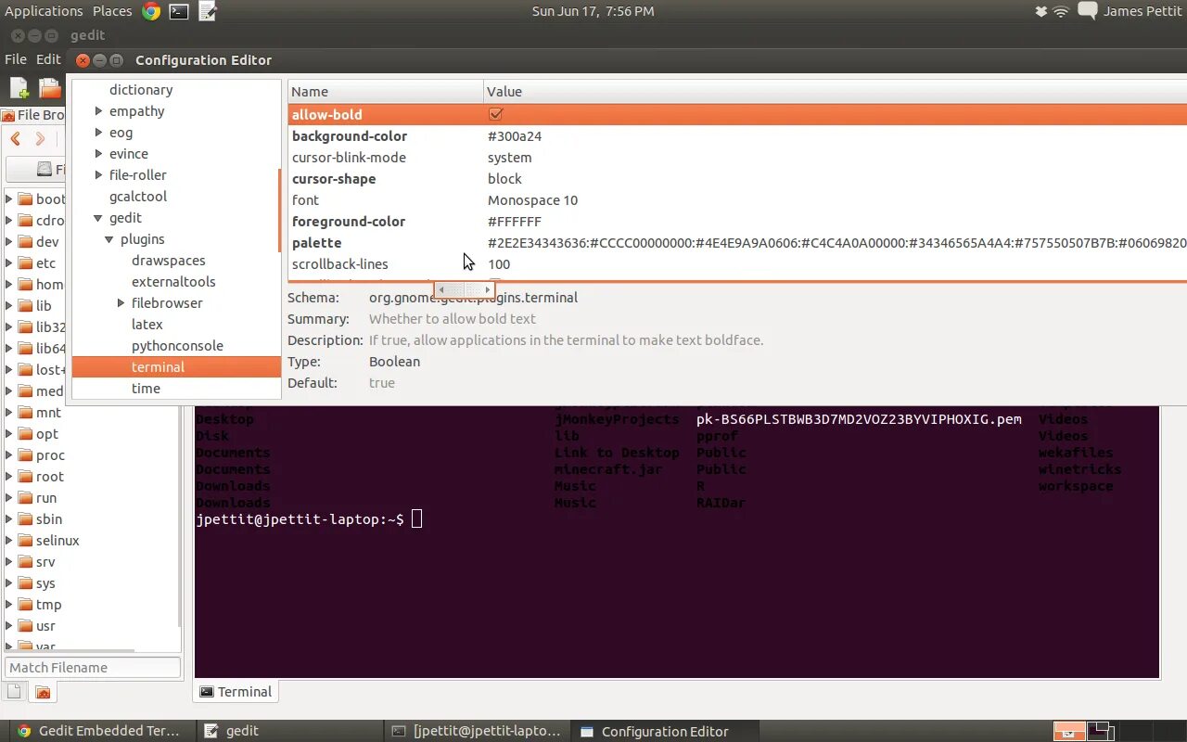
Task: Expand the evince tree node
Action: [99, 154]
